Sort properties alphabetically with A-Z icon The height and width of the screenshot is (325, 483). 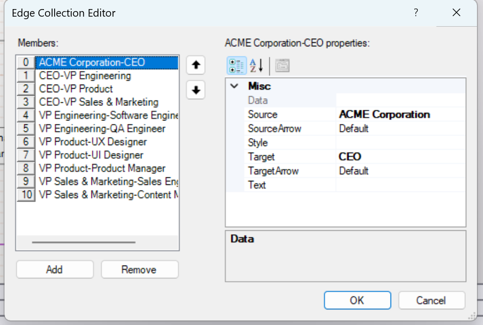click(x=256, y=66)
